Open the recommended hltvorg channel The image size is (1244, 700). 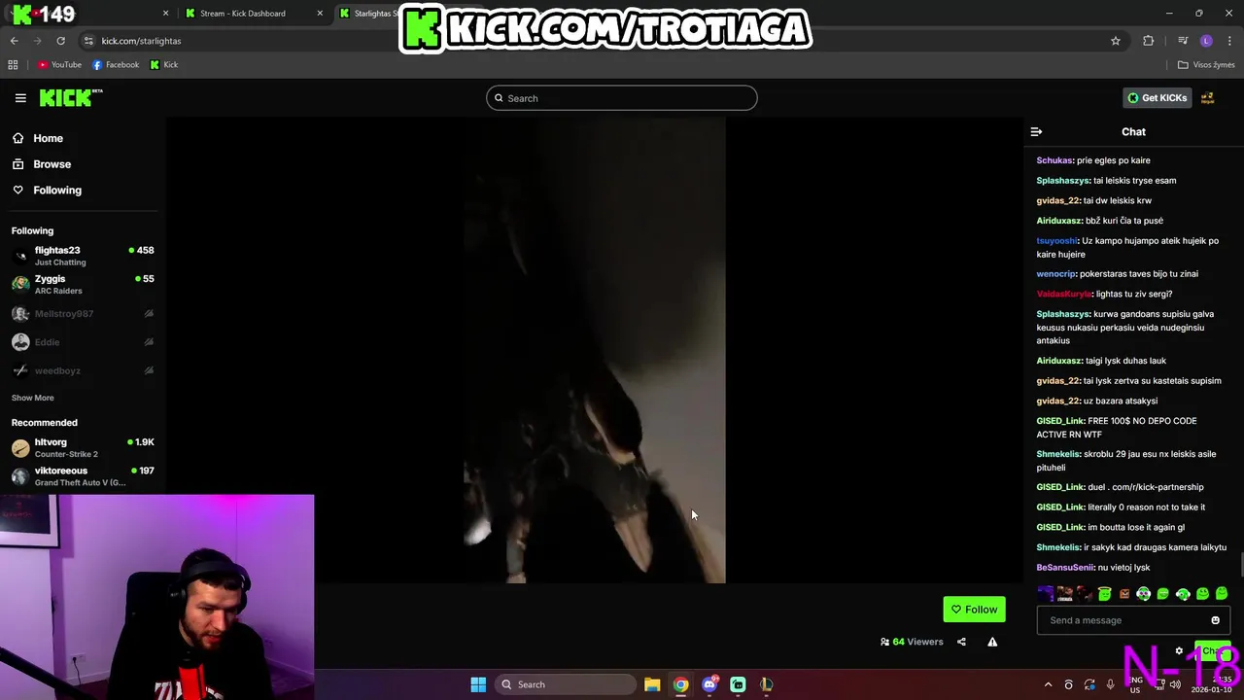83,447
